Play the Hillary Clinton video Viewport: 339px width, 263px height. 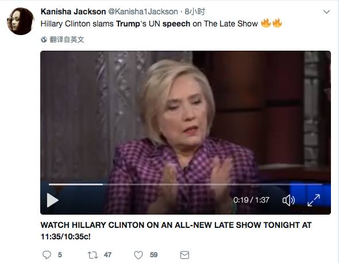coord(52,200)
